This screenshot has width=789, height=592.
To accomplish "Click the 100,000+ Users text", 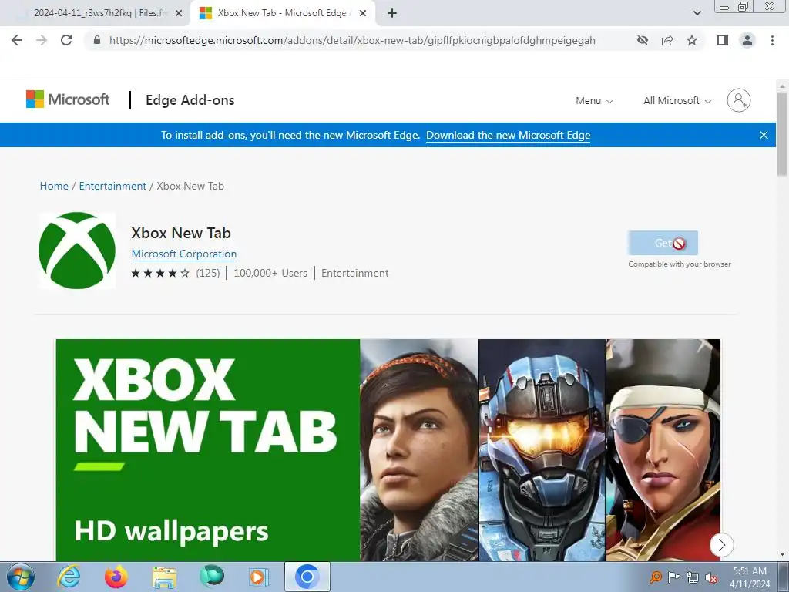I will (270, 273).
